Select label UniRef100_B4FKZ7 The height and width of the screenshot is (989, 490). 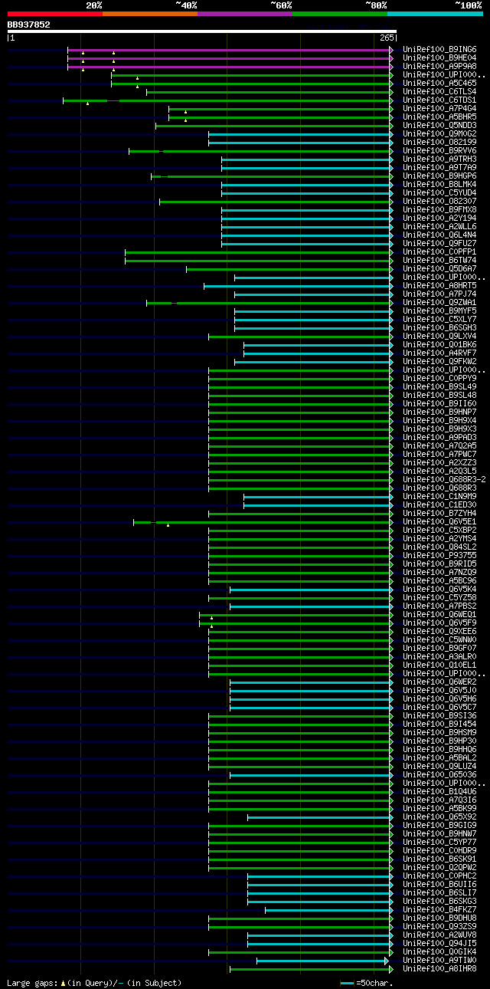pos(439,910)
